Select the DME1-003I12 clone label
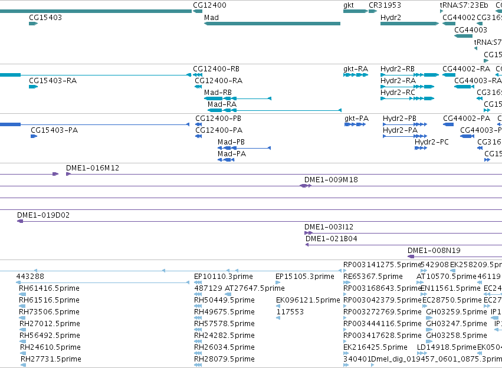502x368 pixels. (x=329, y=227)
